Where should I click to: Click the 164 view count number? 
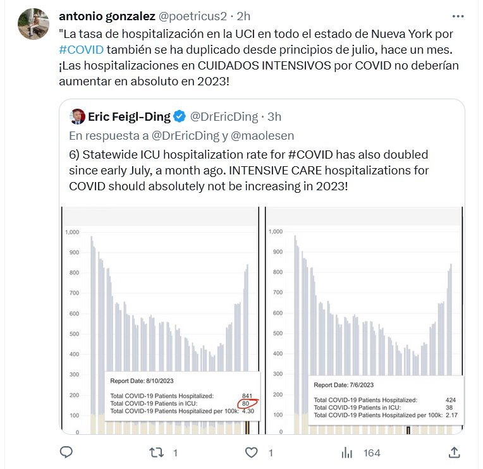(372, 453)
